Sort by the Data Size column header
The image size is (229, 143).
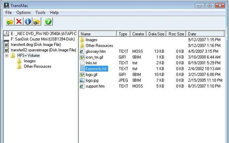click(156, 34)
